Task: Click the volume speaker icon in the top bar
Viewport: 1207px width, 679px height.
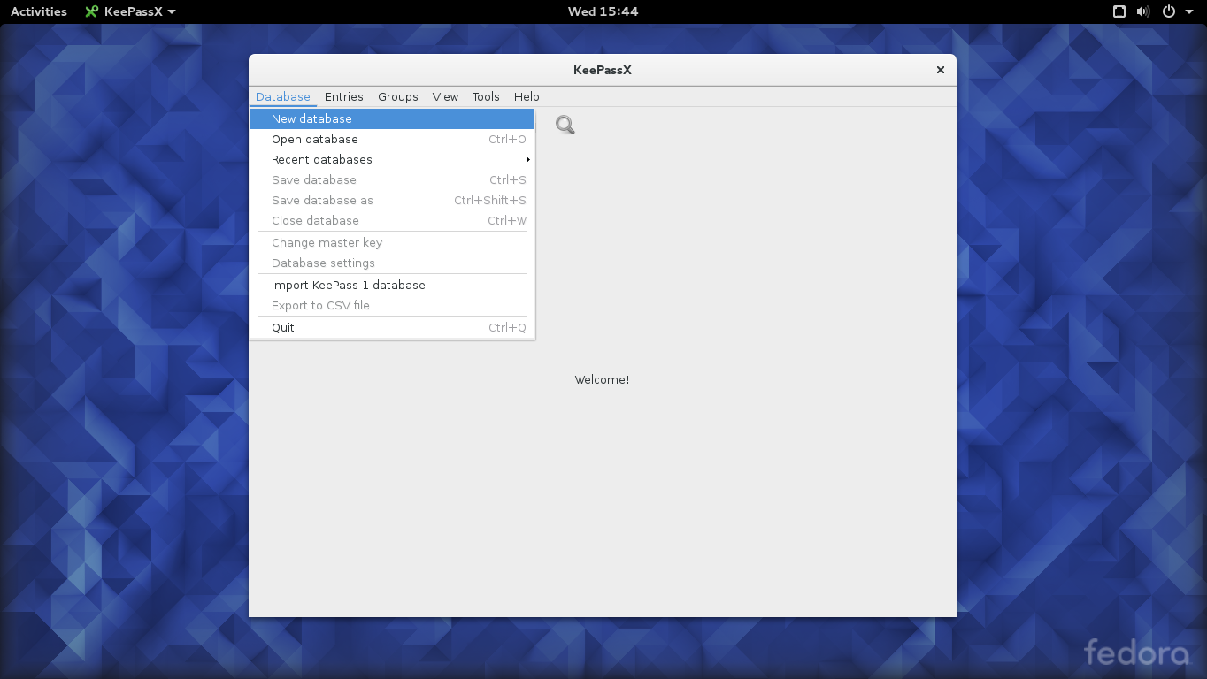Action: tap(1143, 11)
